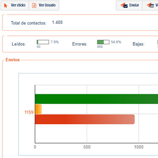Screen dimensions: 158x158
Task: Click the 1159 chart axis label
Action: [x=29, y=112]
